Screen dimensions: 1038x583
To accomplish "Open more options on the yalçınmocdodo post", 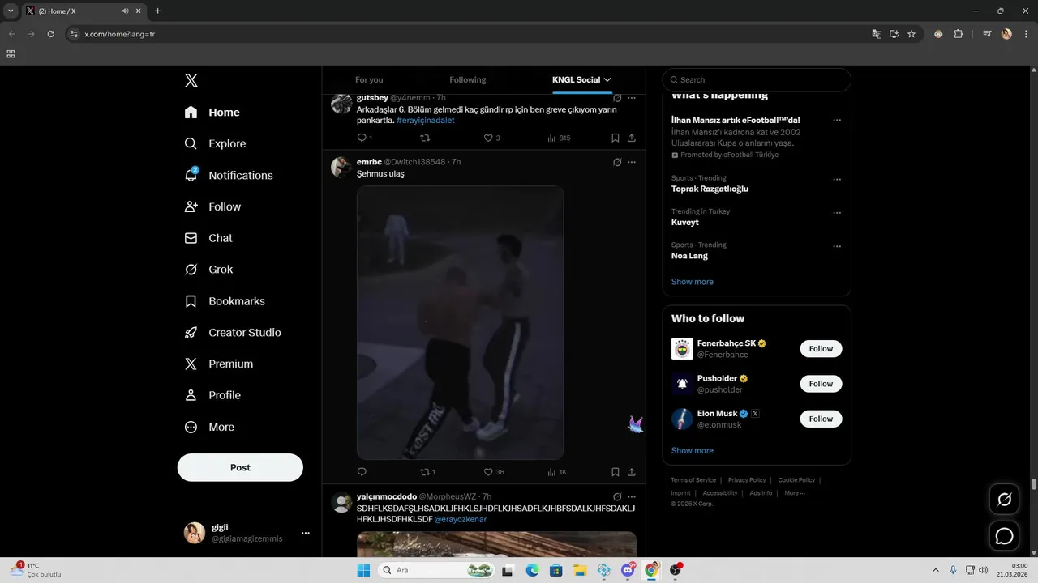I will pos(632,496).
